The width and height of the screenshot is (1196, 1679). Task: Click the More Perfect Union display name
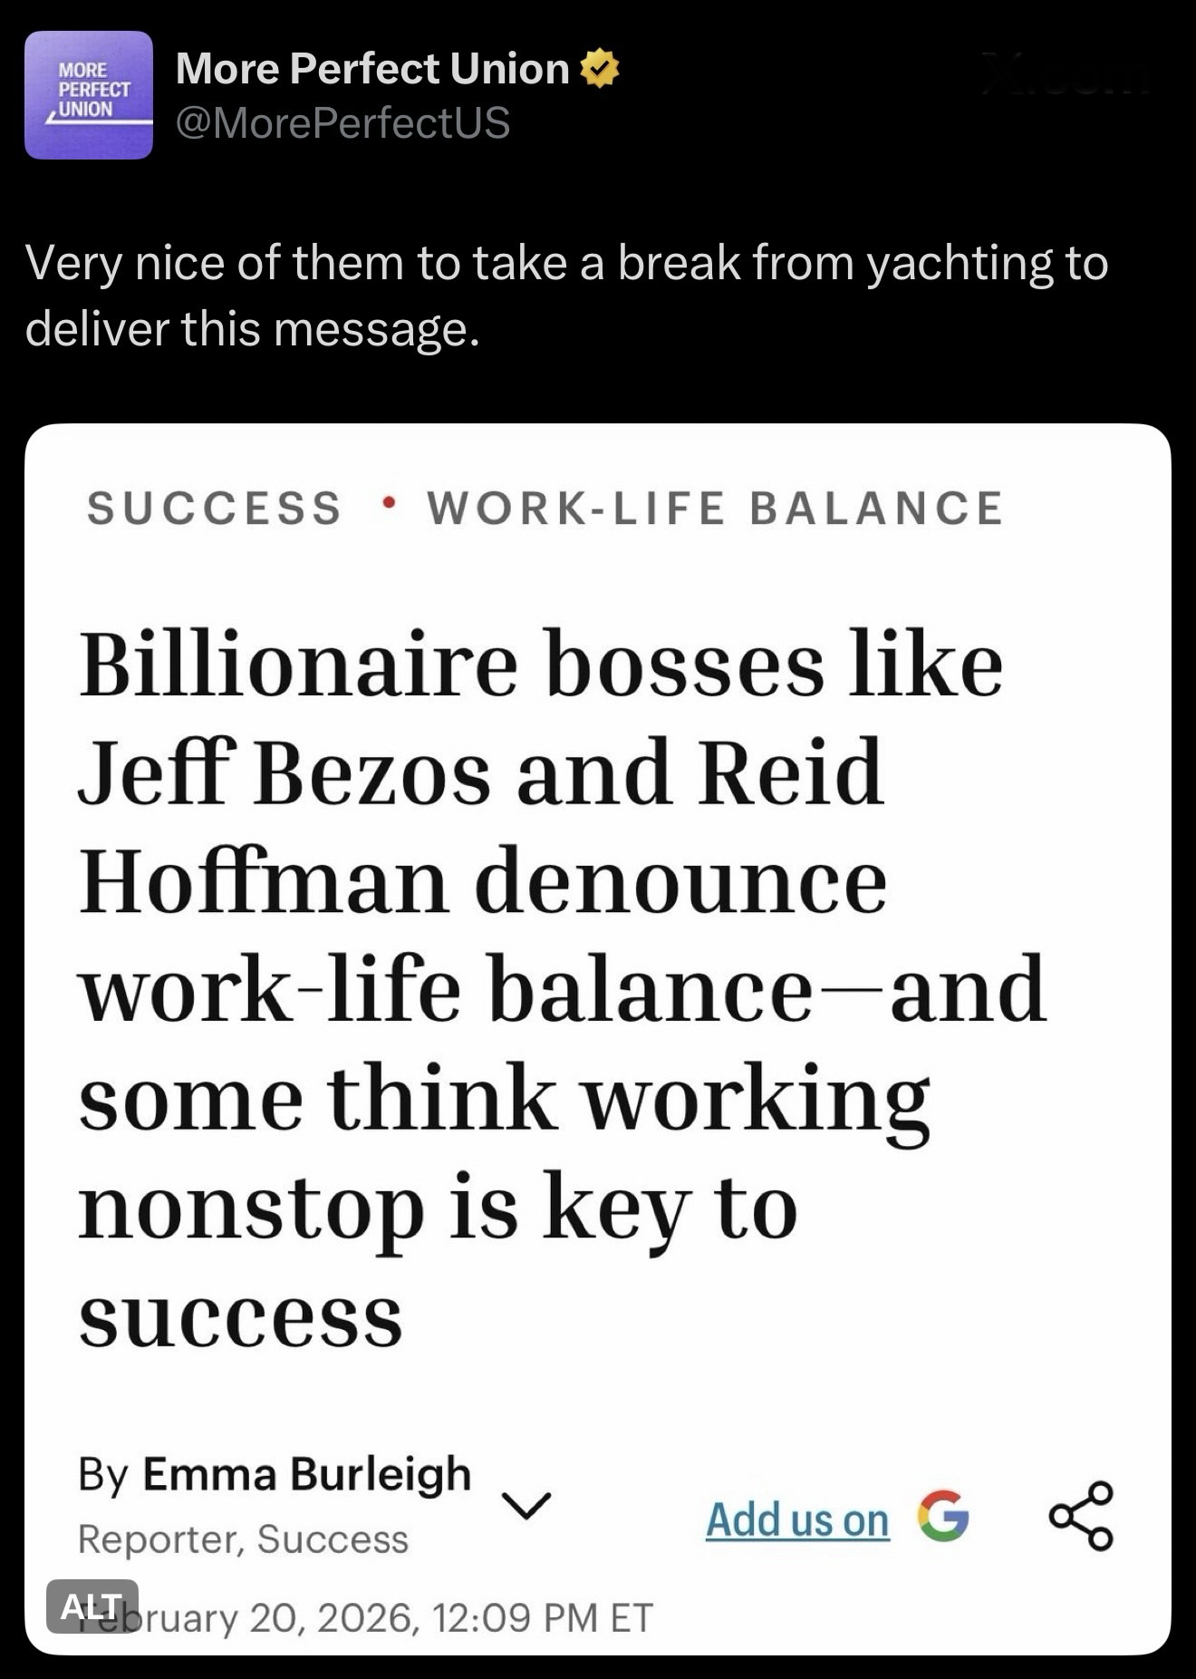coord(372,69)
